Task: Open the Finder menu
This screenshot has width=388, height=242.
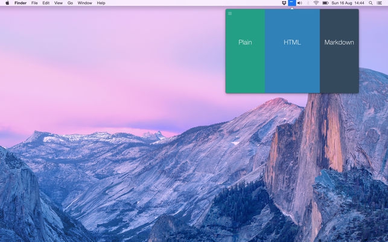Action: (21, 3)
